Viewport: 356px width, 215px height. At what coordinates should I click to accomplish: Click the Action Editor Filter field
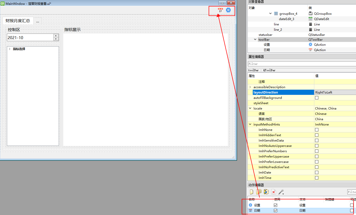tap(352, 192)
